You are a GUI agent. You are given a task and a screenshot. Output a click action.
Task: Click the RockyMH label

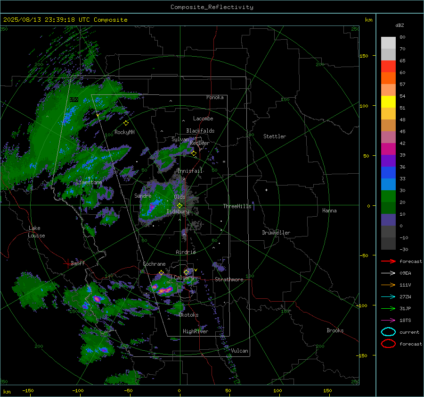pos(124,132)
